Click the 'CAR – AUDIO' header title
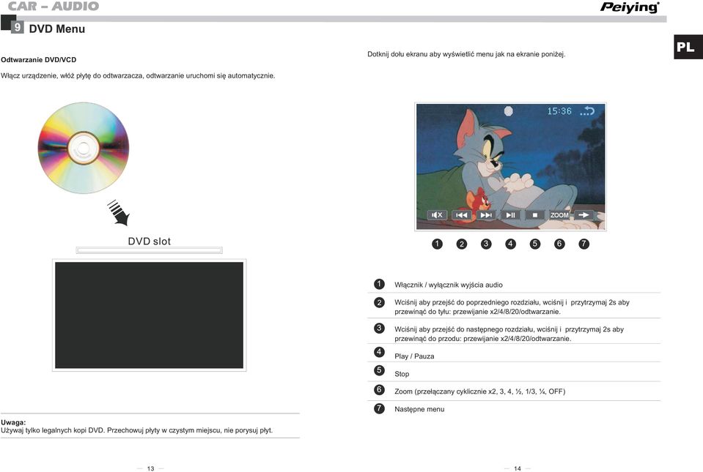This screenshot has width=703, height=472. [x=54, y=7]
